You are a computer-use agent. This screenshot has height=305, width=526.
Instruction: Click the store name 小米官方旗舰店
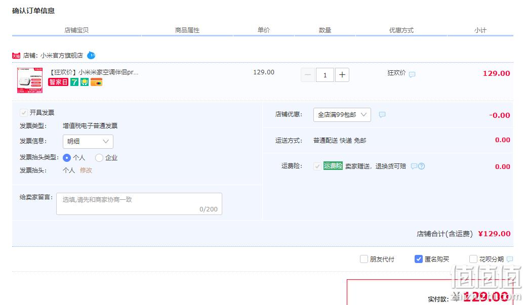[62, 55]
